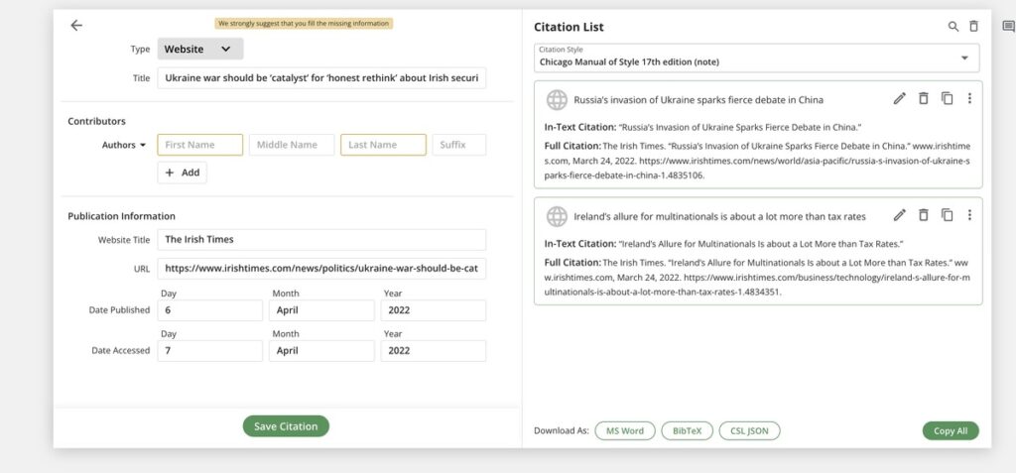Download citations as MS Word
The image size is (1016, 473).
(x=625, y=430)
